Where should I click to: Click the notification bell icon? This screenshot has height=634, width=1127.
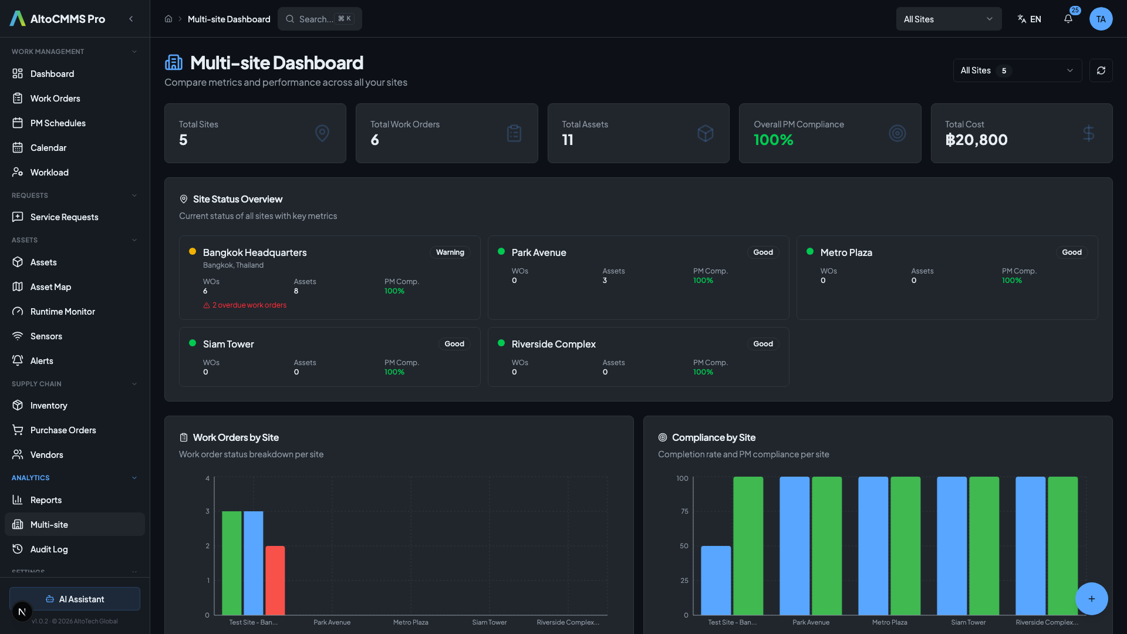pyautogui.click(x=1068, y=19)
